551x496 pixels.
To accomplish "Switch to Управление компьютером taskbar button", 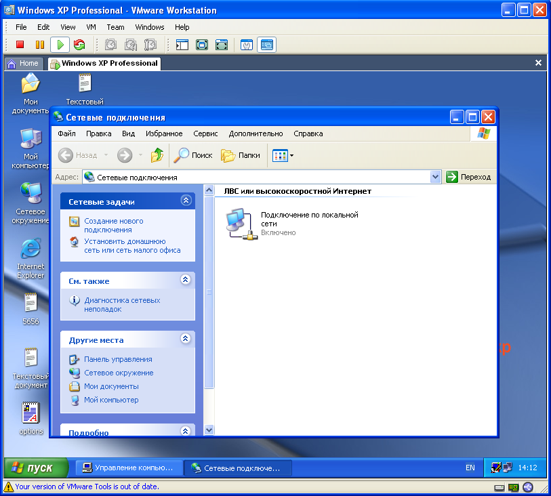I will tap(129, 468).
